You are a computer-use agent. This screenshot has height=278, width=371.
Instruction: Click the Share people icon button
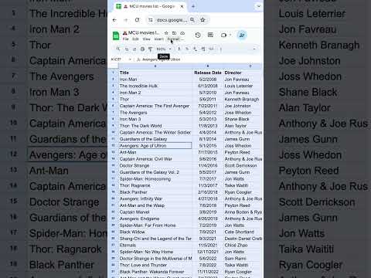pos(242,36)
